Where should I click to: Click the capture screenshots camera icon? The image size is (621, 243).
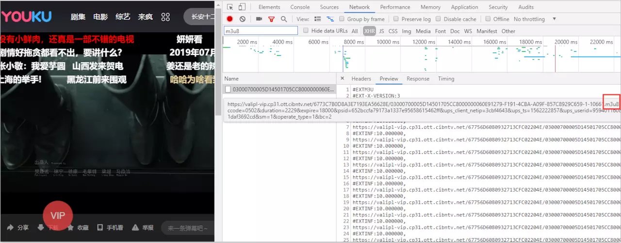259,19
